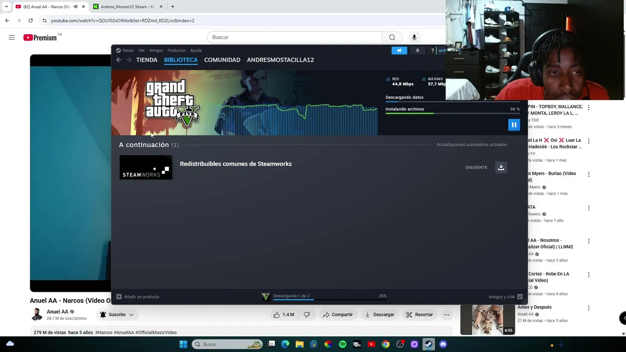Go back in the Chrome browser
Viewport: 626px width, 352px height.
(7, 21)
